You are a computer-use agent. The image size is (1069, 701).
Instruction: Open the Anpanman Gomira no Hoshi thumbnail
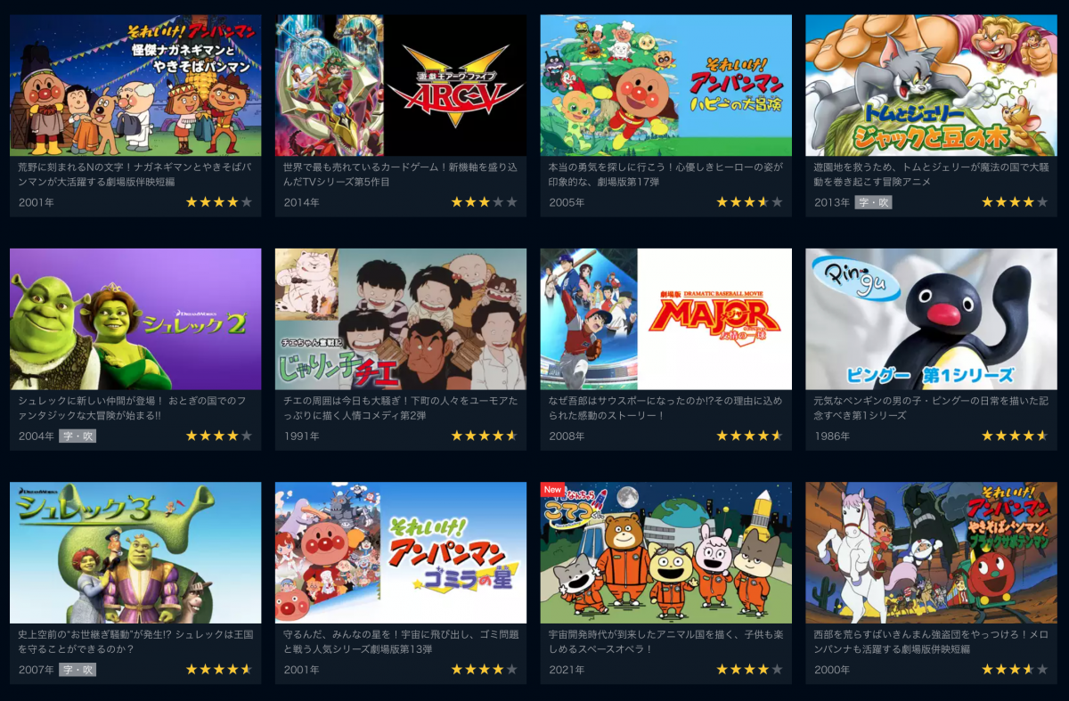401,552
